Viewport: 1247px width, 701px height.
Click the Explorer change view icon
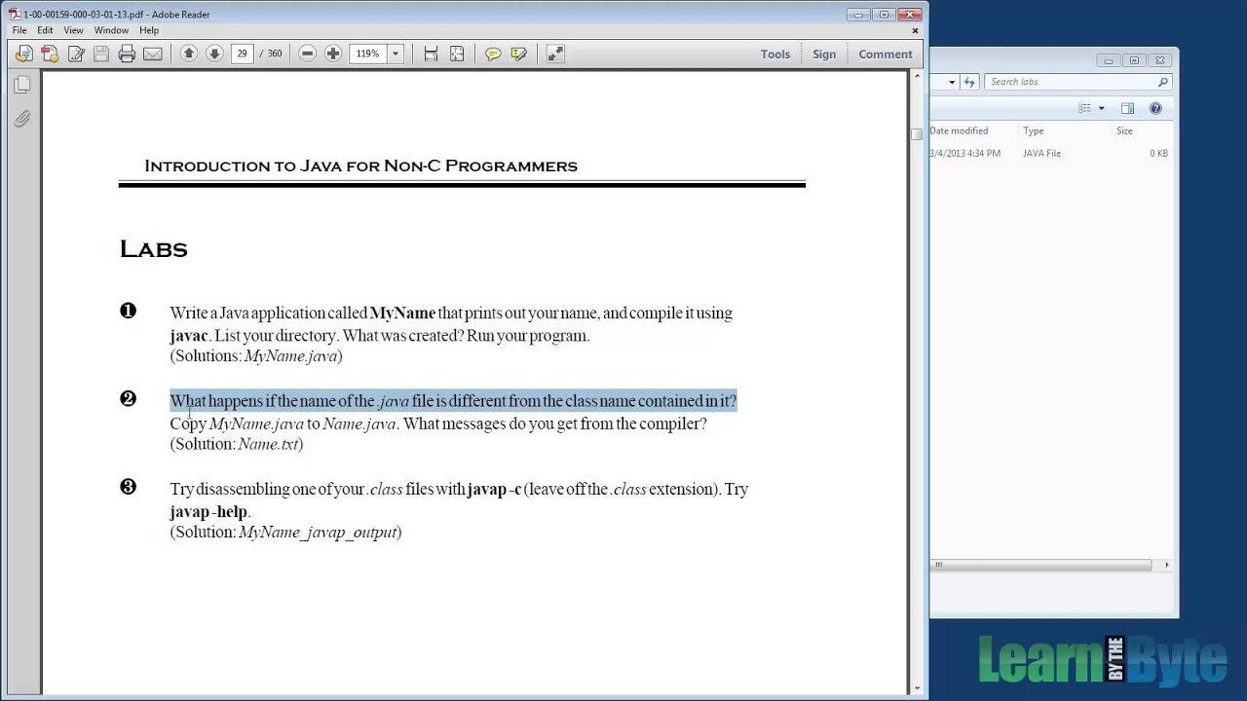(x=1084, y=108)
